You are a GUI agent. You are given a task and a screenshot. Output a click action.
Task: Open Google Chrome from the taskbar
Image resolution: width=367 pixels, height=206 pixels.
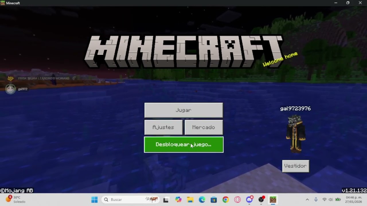tap(226, 200)
